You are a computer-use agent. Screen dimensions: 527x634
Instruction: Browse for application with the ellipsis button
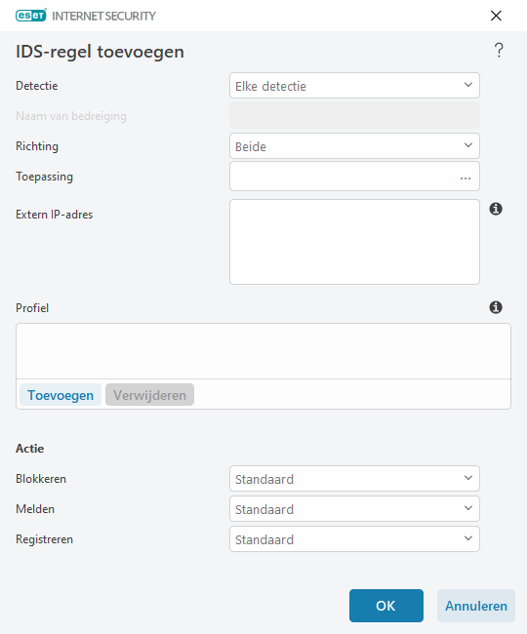[466, 178]
